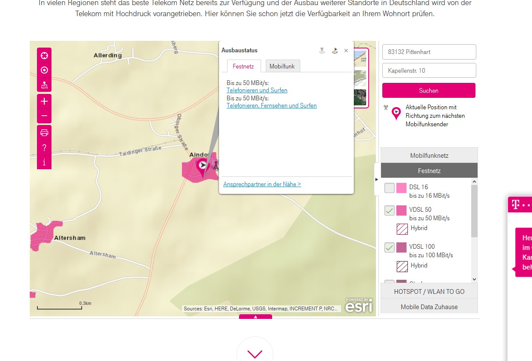This screenshot has width=532, height=361.
Task: Click the circular target map tool icon
Action: (44, 70)
